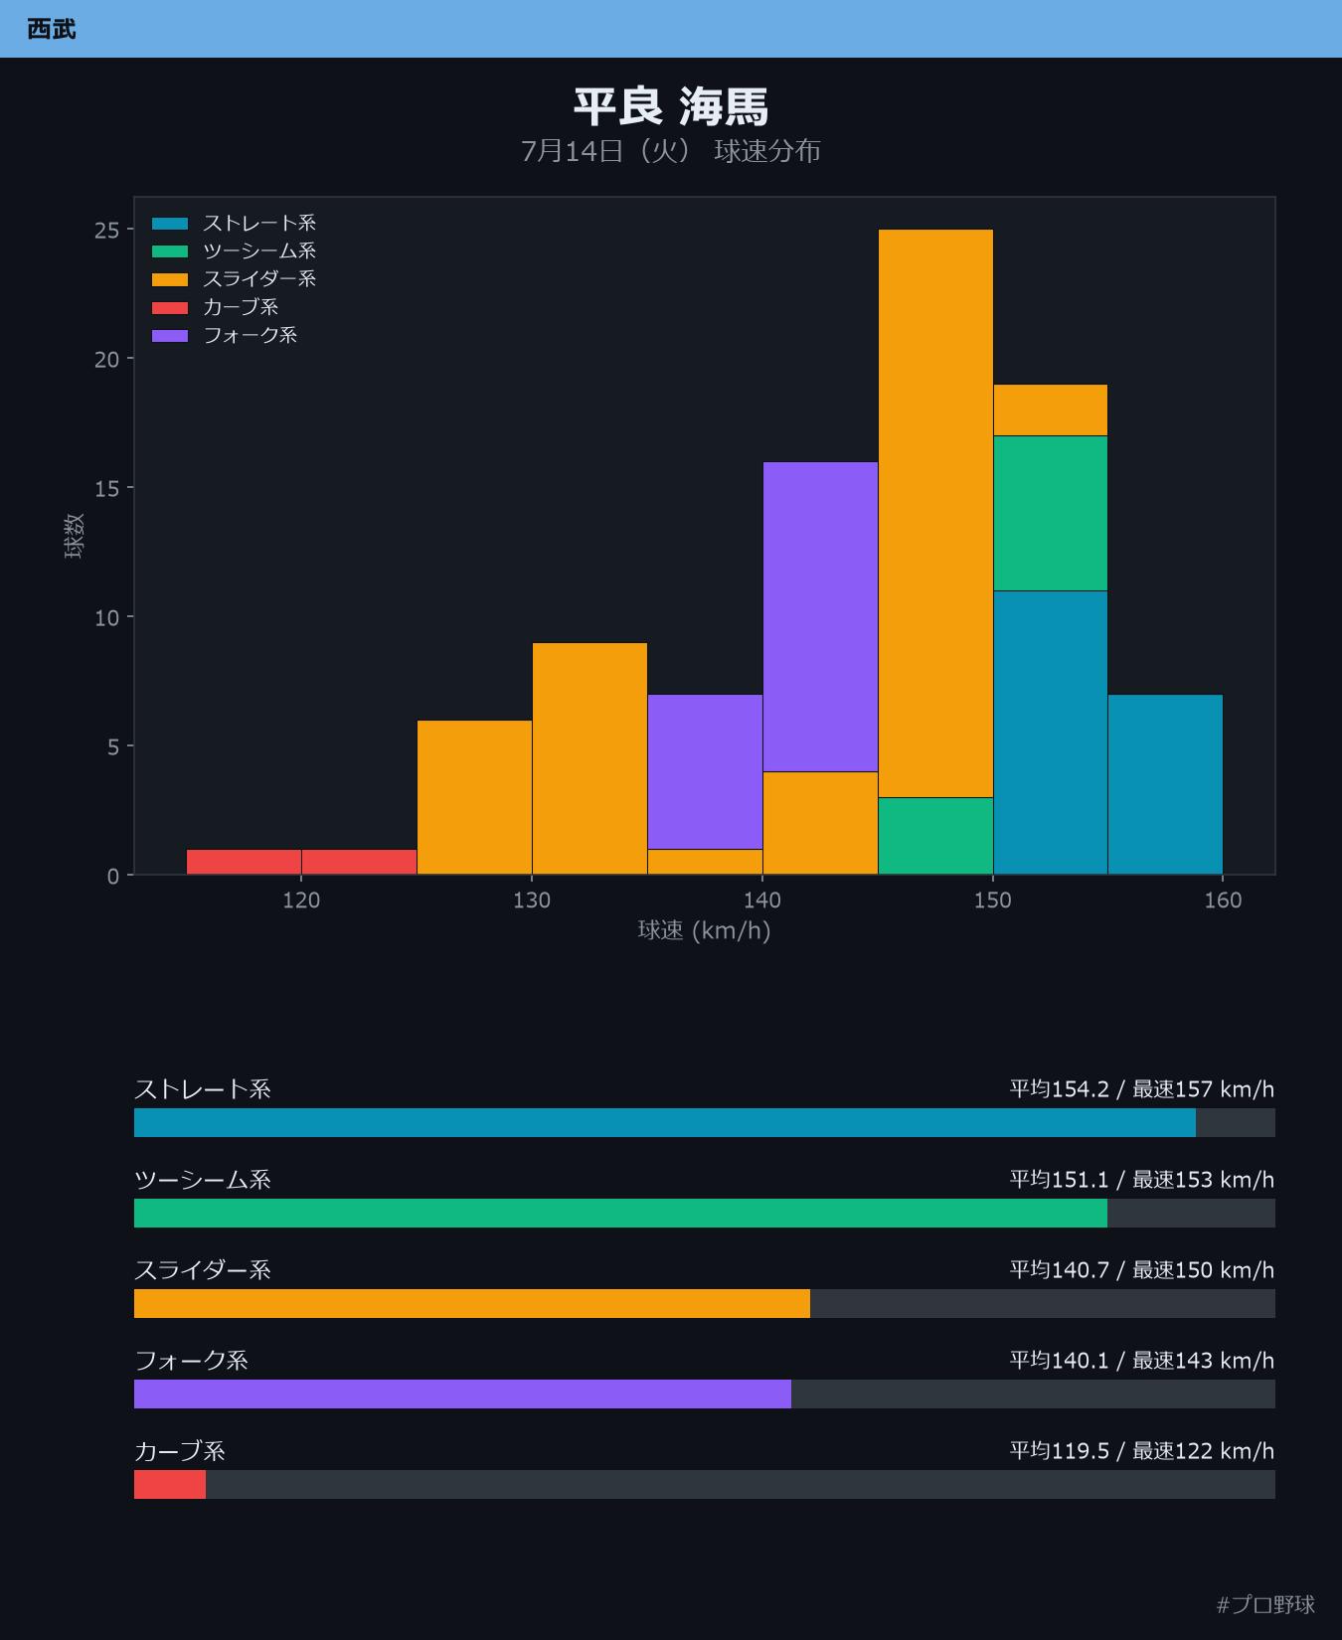Select the blue histogram bar at 155-160
Screen dimensions: 1342x1640
pos(1165,784)
